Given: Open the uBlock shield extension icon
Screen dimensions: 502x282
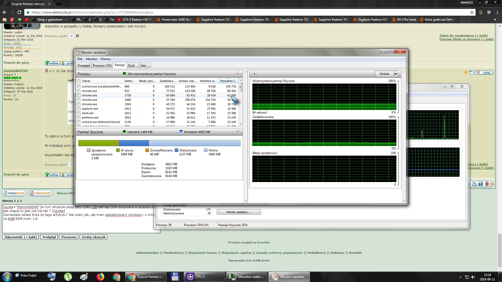Looking at the screenshot, I should 489,12.
